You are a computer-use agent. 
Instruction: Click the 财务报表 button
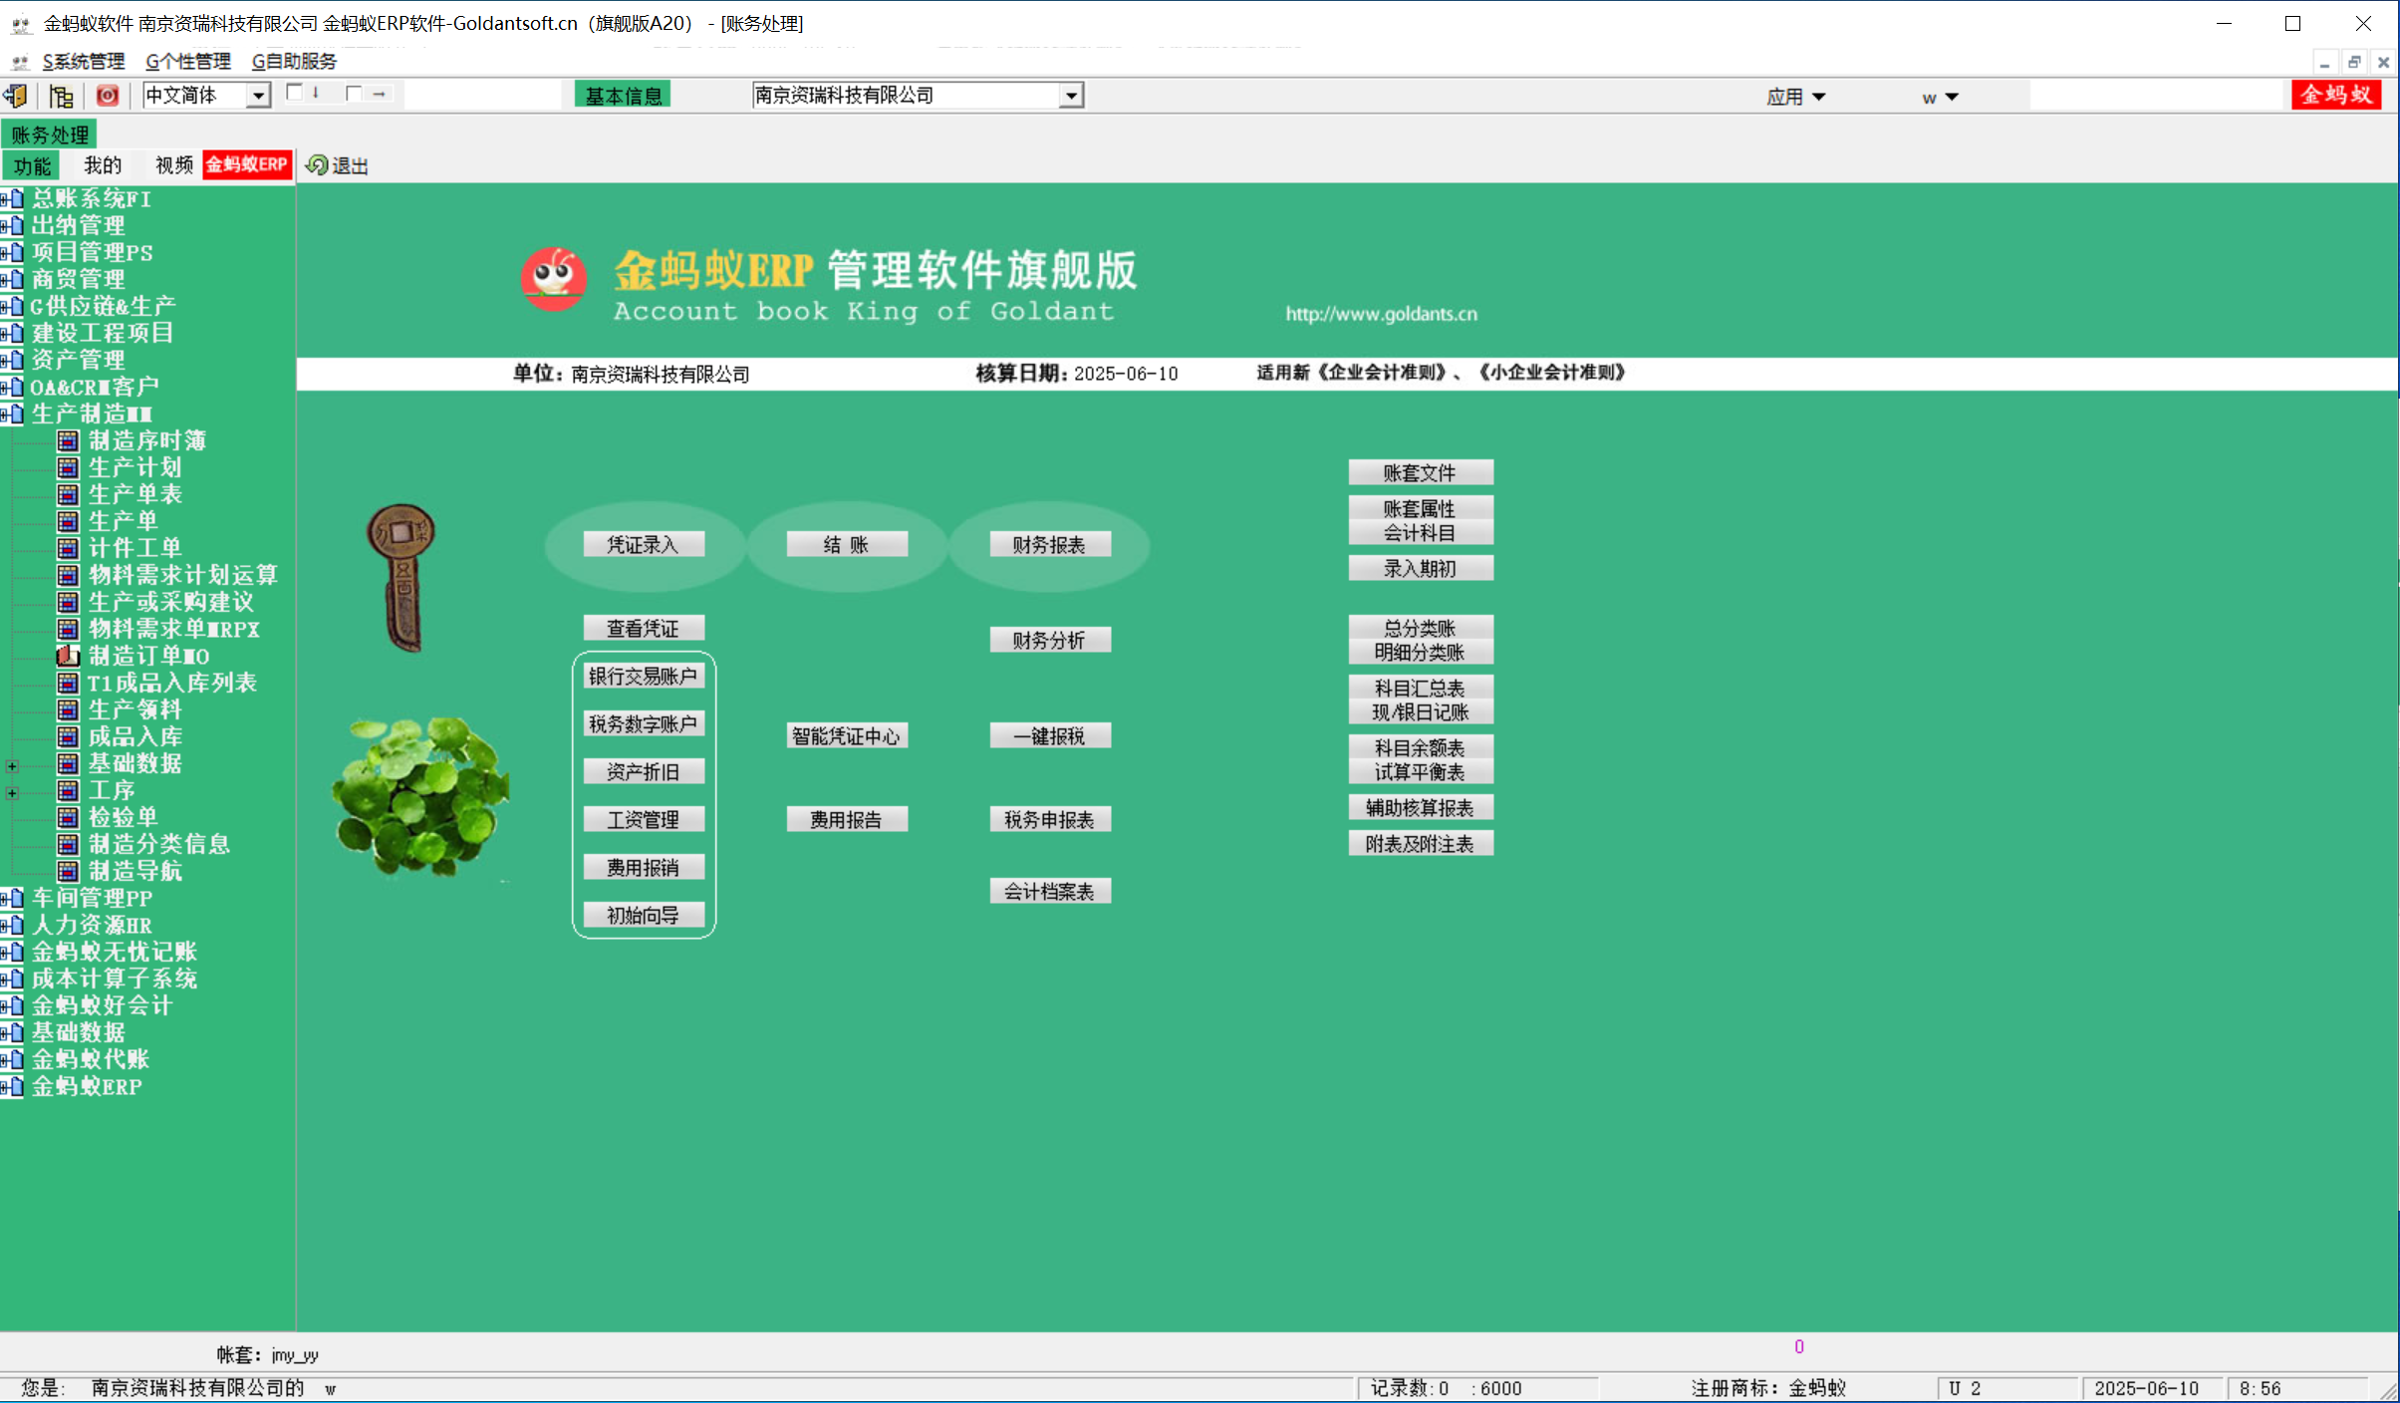click(1050, 544)
